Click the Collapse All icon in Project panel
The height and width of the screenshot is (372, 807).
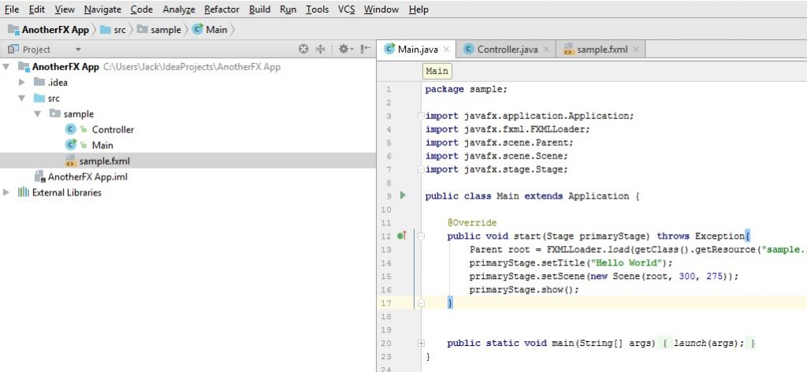point(321,49)
